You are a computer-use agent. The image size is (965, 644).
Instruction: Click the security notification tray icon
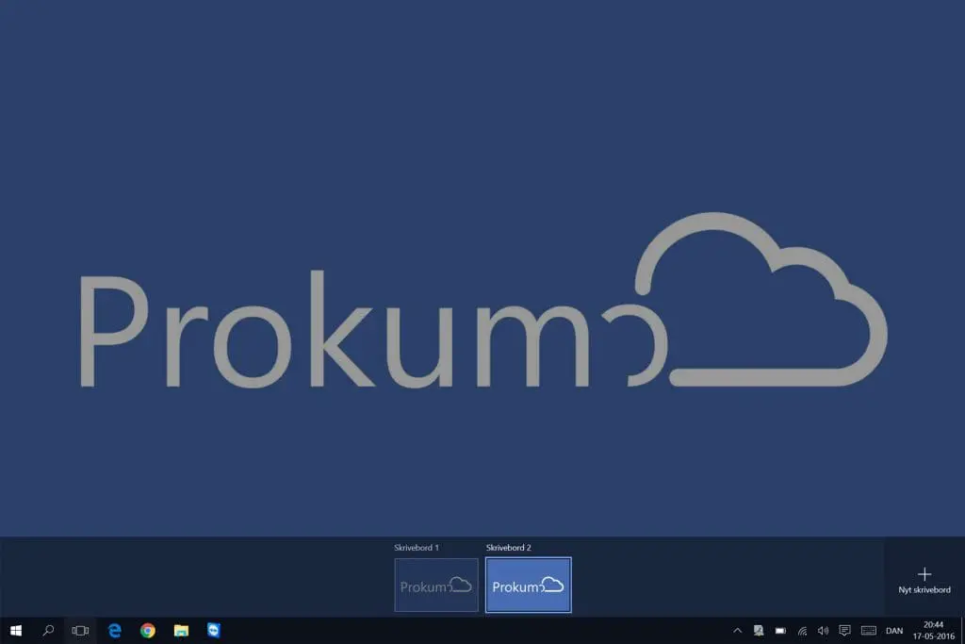(x=759, y=630)
